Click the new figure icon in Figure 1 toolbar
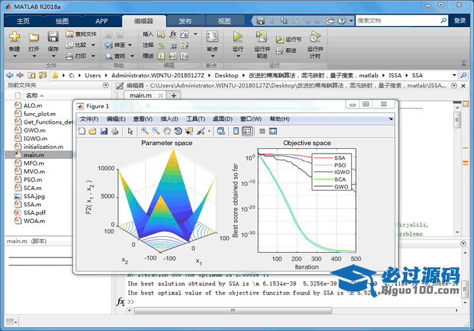 [x=82, y=131]
